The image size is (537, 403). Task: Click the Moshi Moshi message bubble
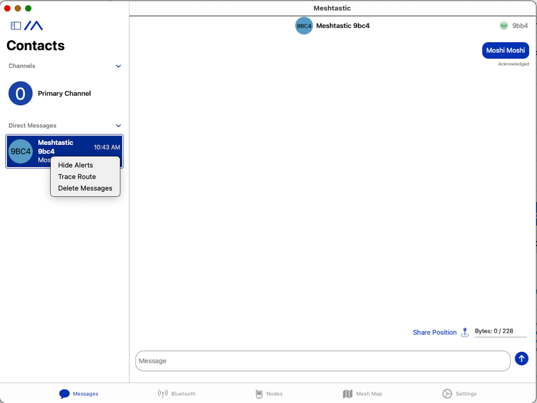(x=506, y=50)
